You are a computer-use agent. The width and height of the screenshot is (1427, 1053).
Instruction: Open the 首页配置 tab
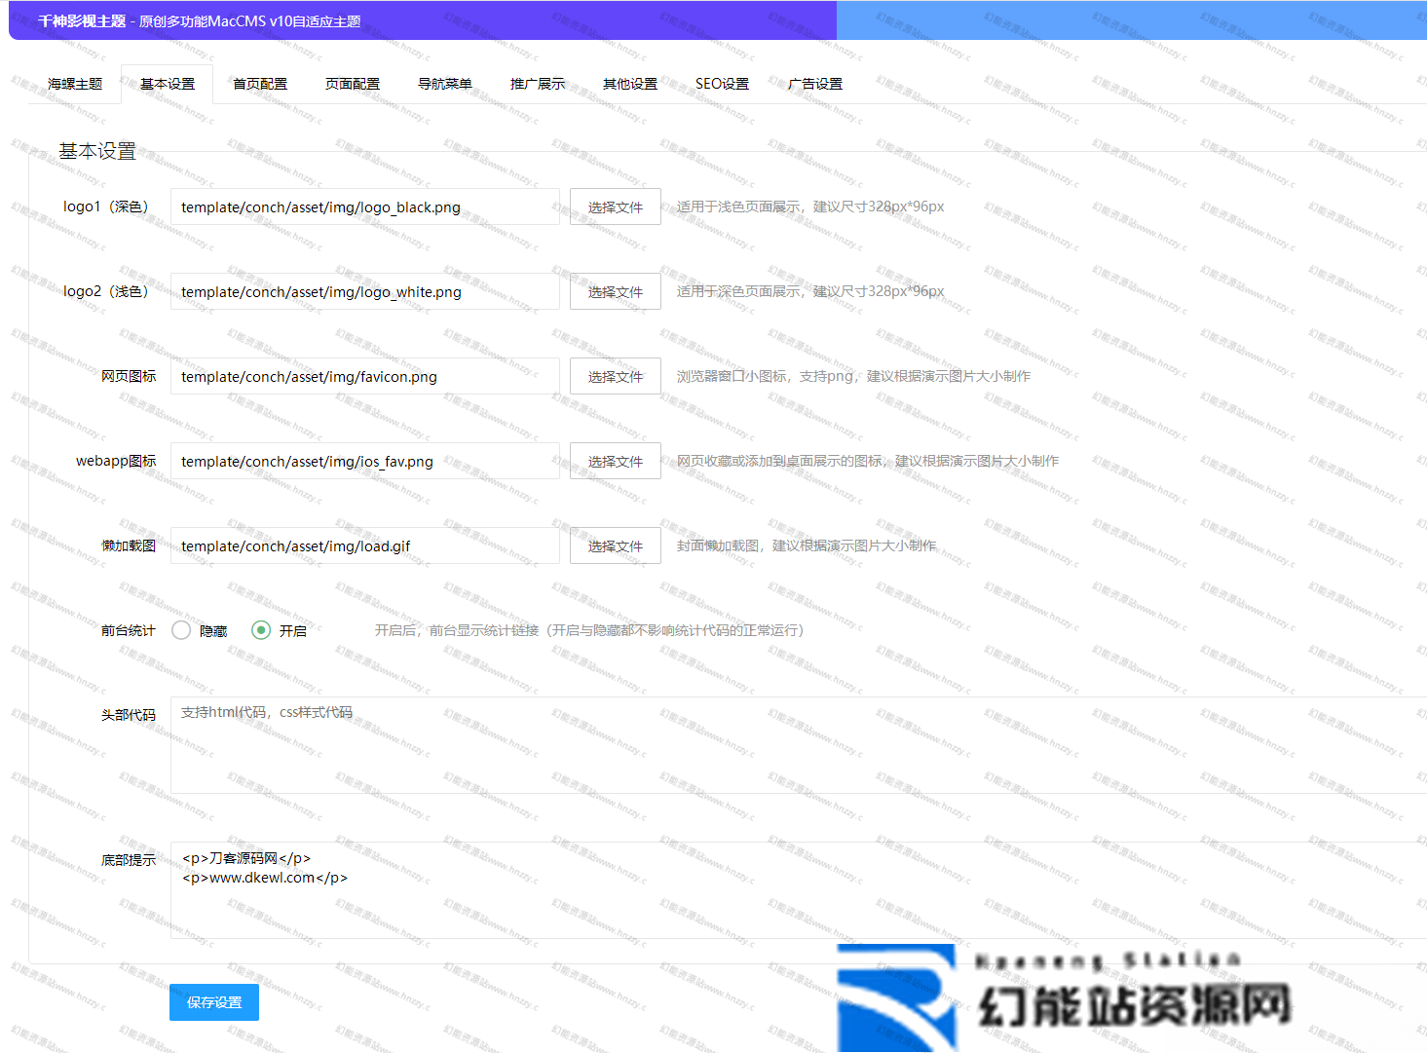coord(260,84)
